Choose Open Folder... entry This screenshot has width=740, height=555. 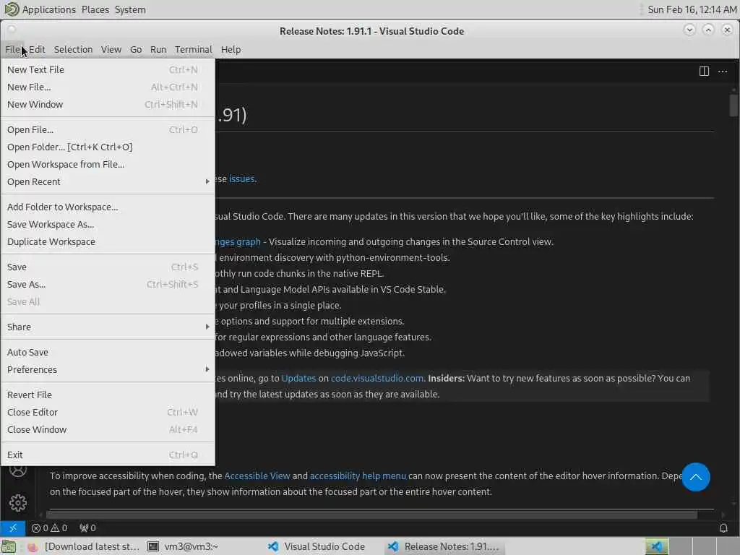108,147
